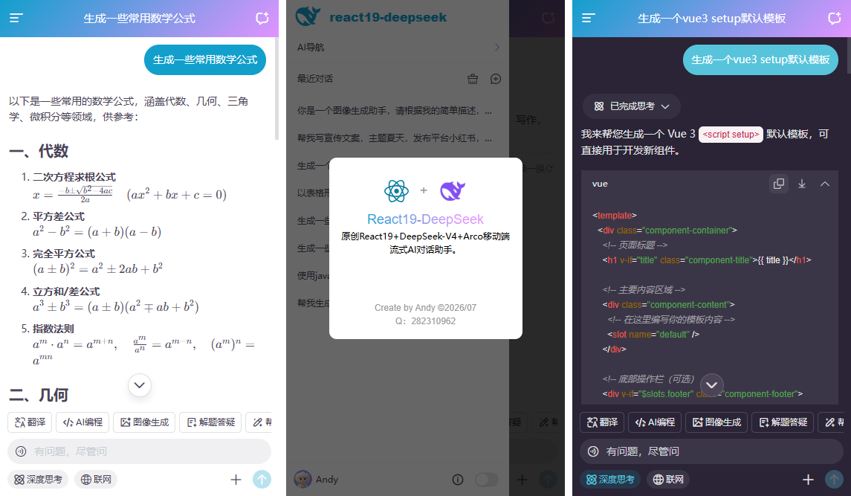Select AI编程 shortcut in right dark panel
Viewport: 851px width, 496px height.
(655, 422)
